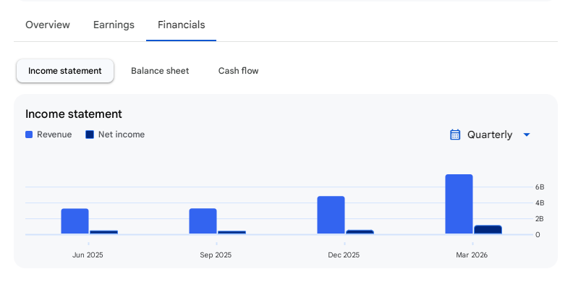Select the Financials tab

tap(182, 25)
